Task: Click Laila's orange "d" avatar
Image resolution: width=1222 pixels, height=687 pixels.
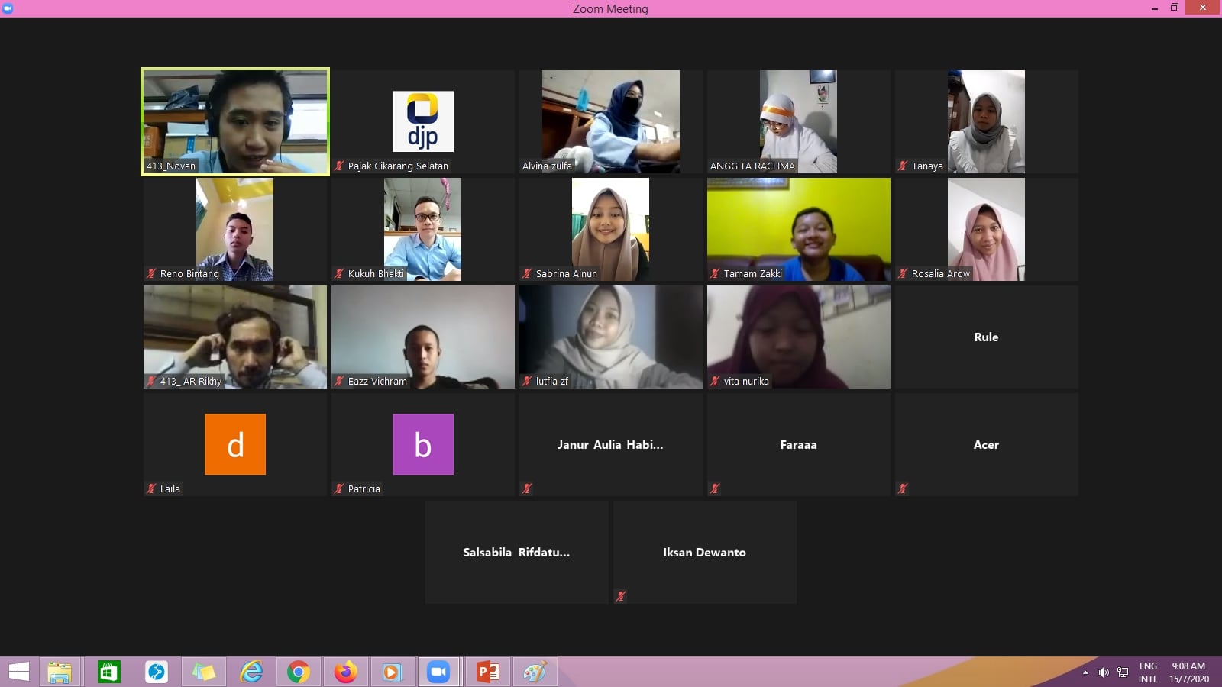Action: pos(235,444)
